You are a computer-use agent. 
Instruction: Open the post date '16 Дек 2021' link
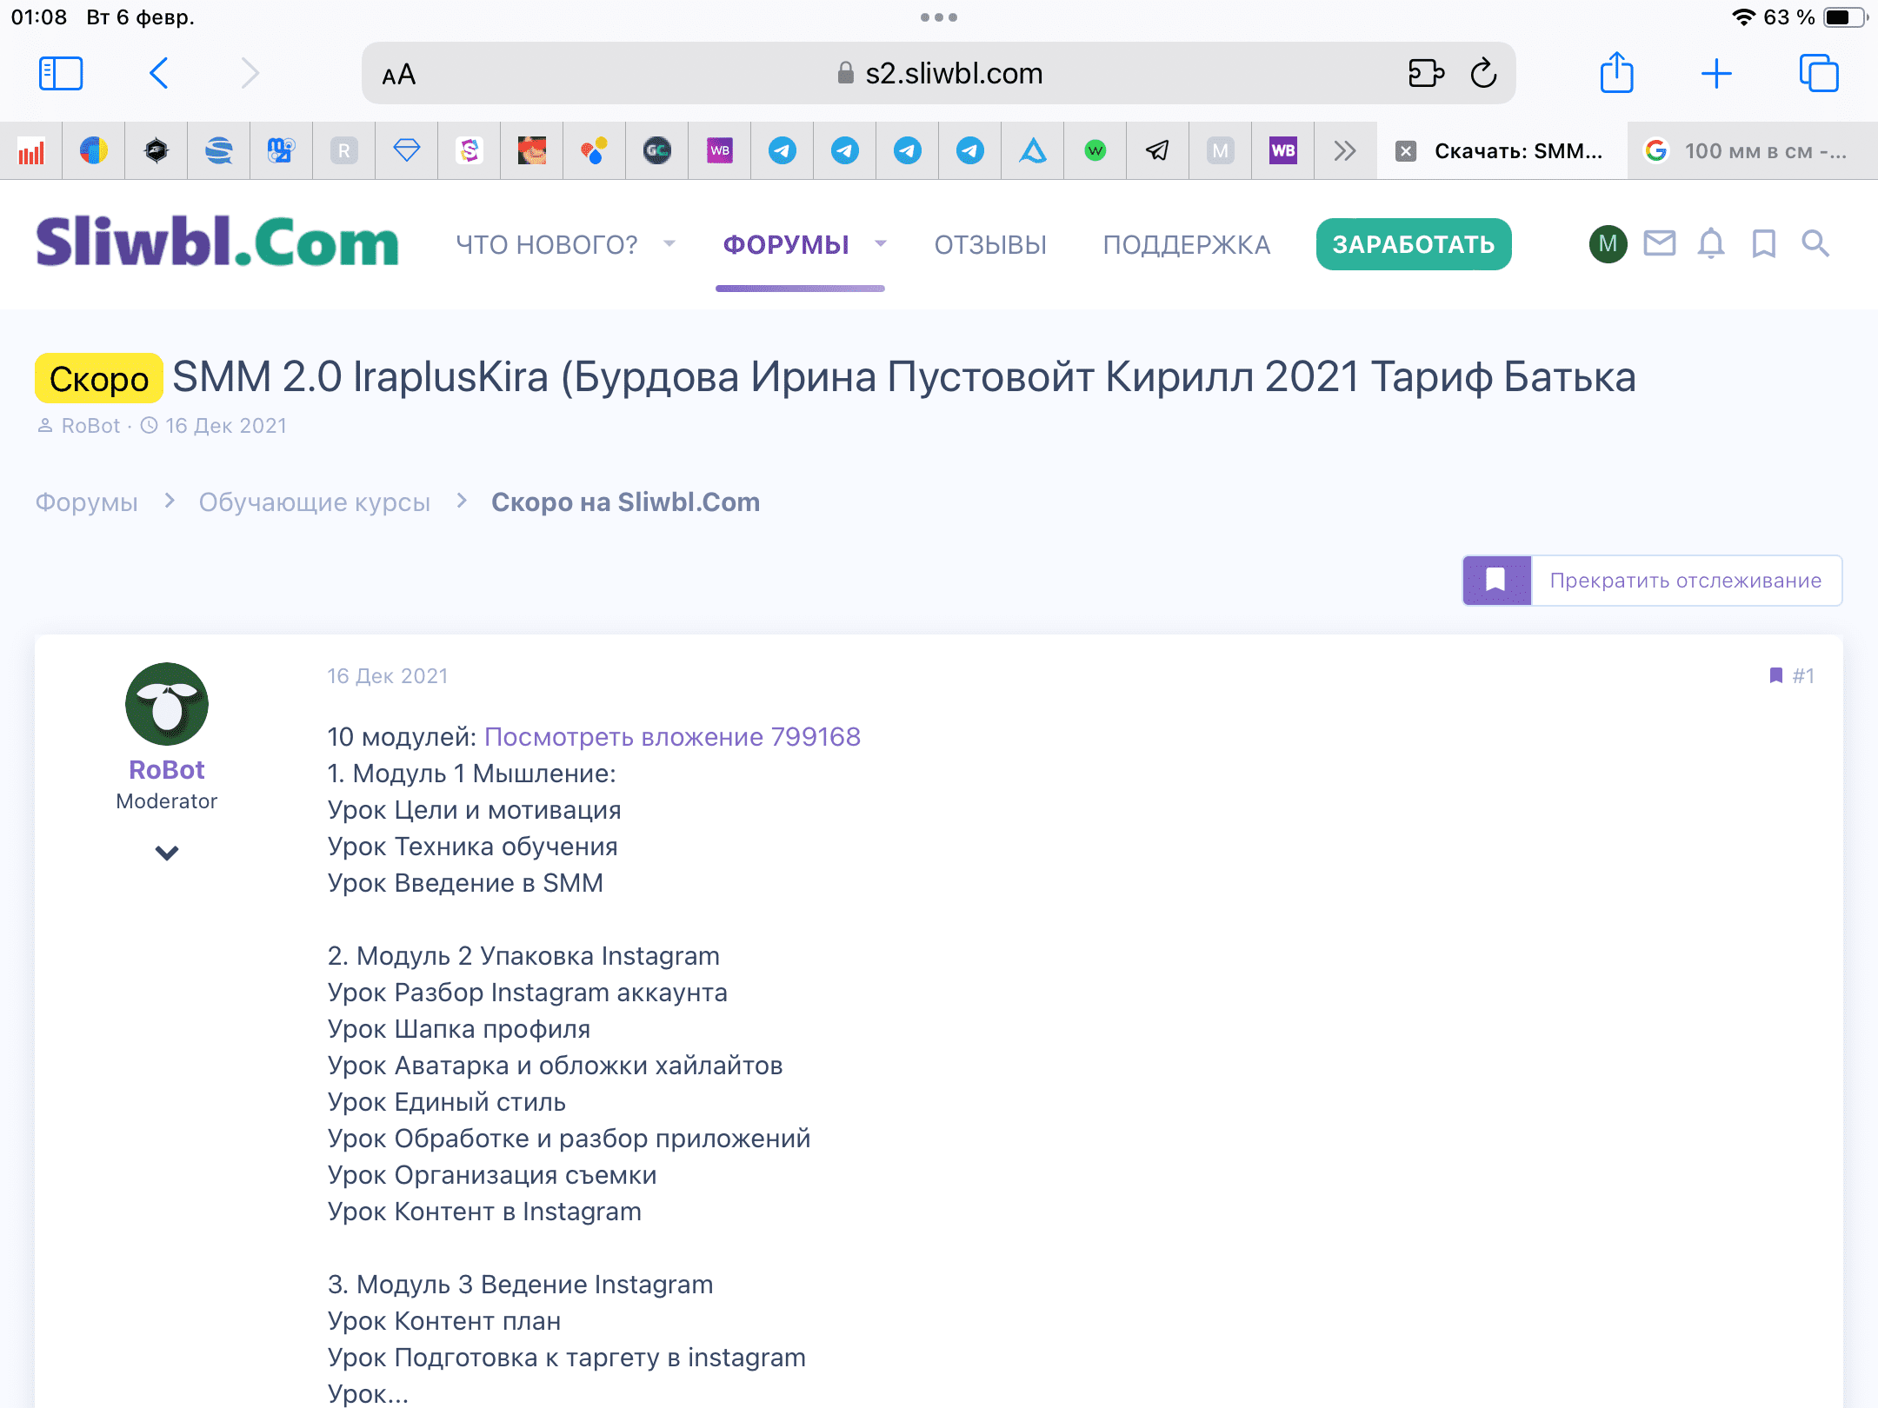(388, 676)
